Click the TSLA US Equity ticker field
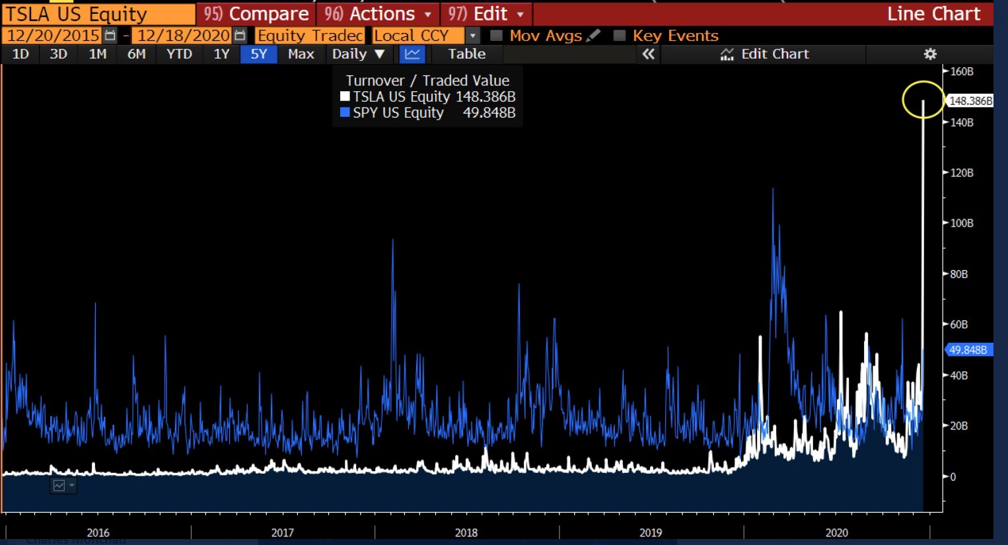The image size is (1008, 545). pyautogui.click(x=99, y=14)
